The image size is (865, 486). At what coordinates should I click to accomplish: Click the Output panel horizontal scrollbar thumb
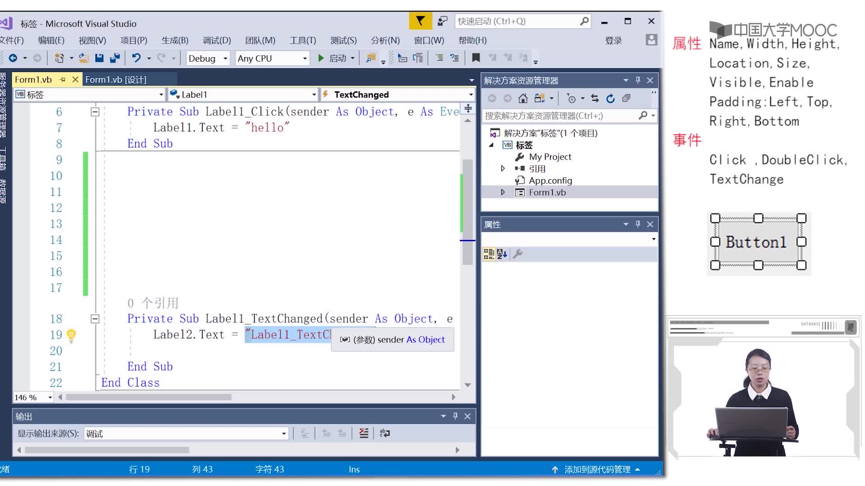107,450
